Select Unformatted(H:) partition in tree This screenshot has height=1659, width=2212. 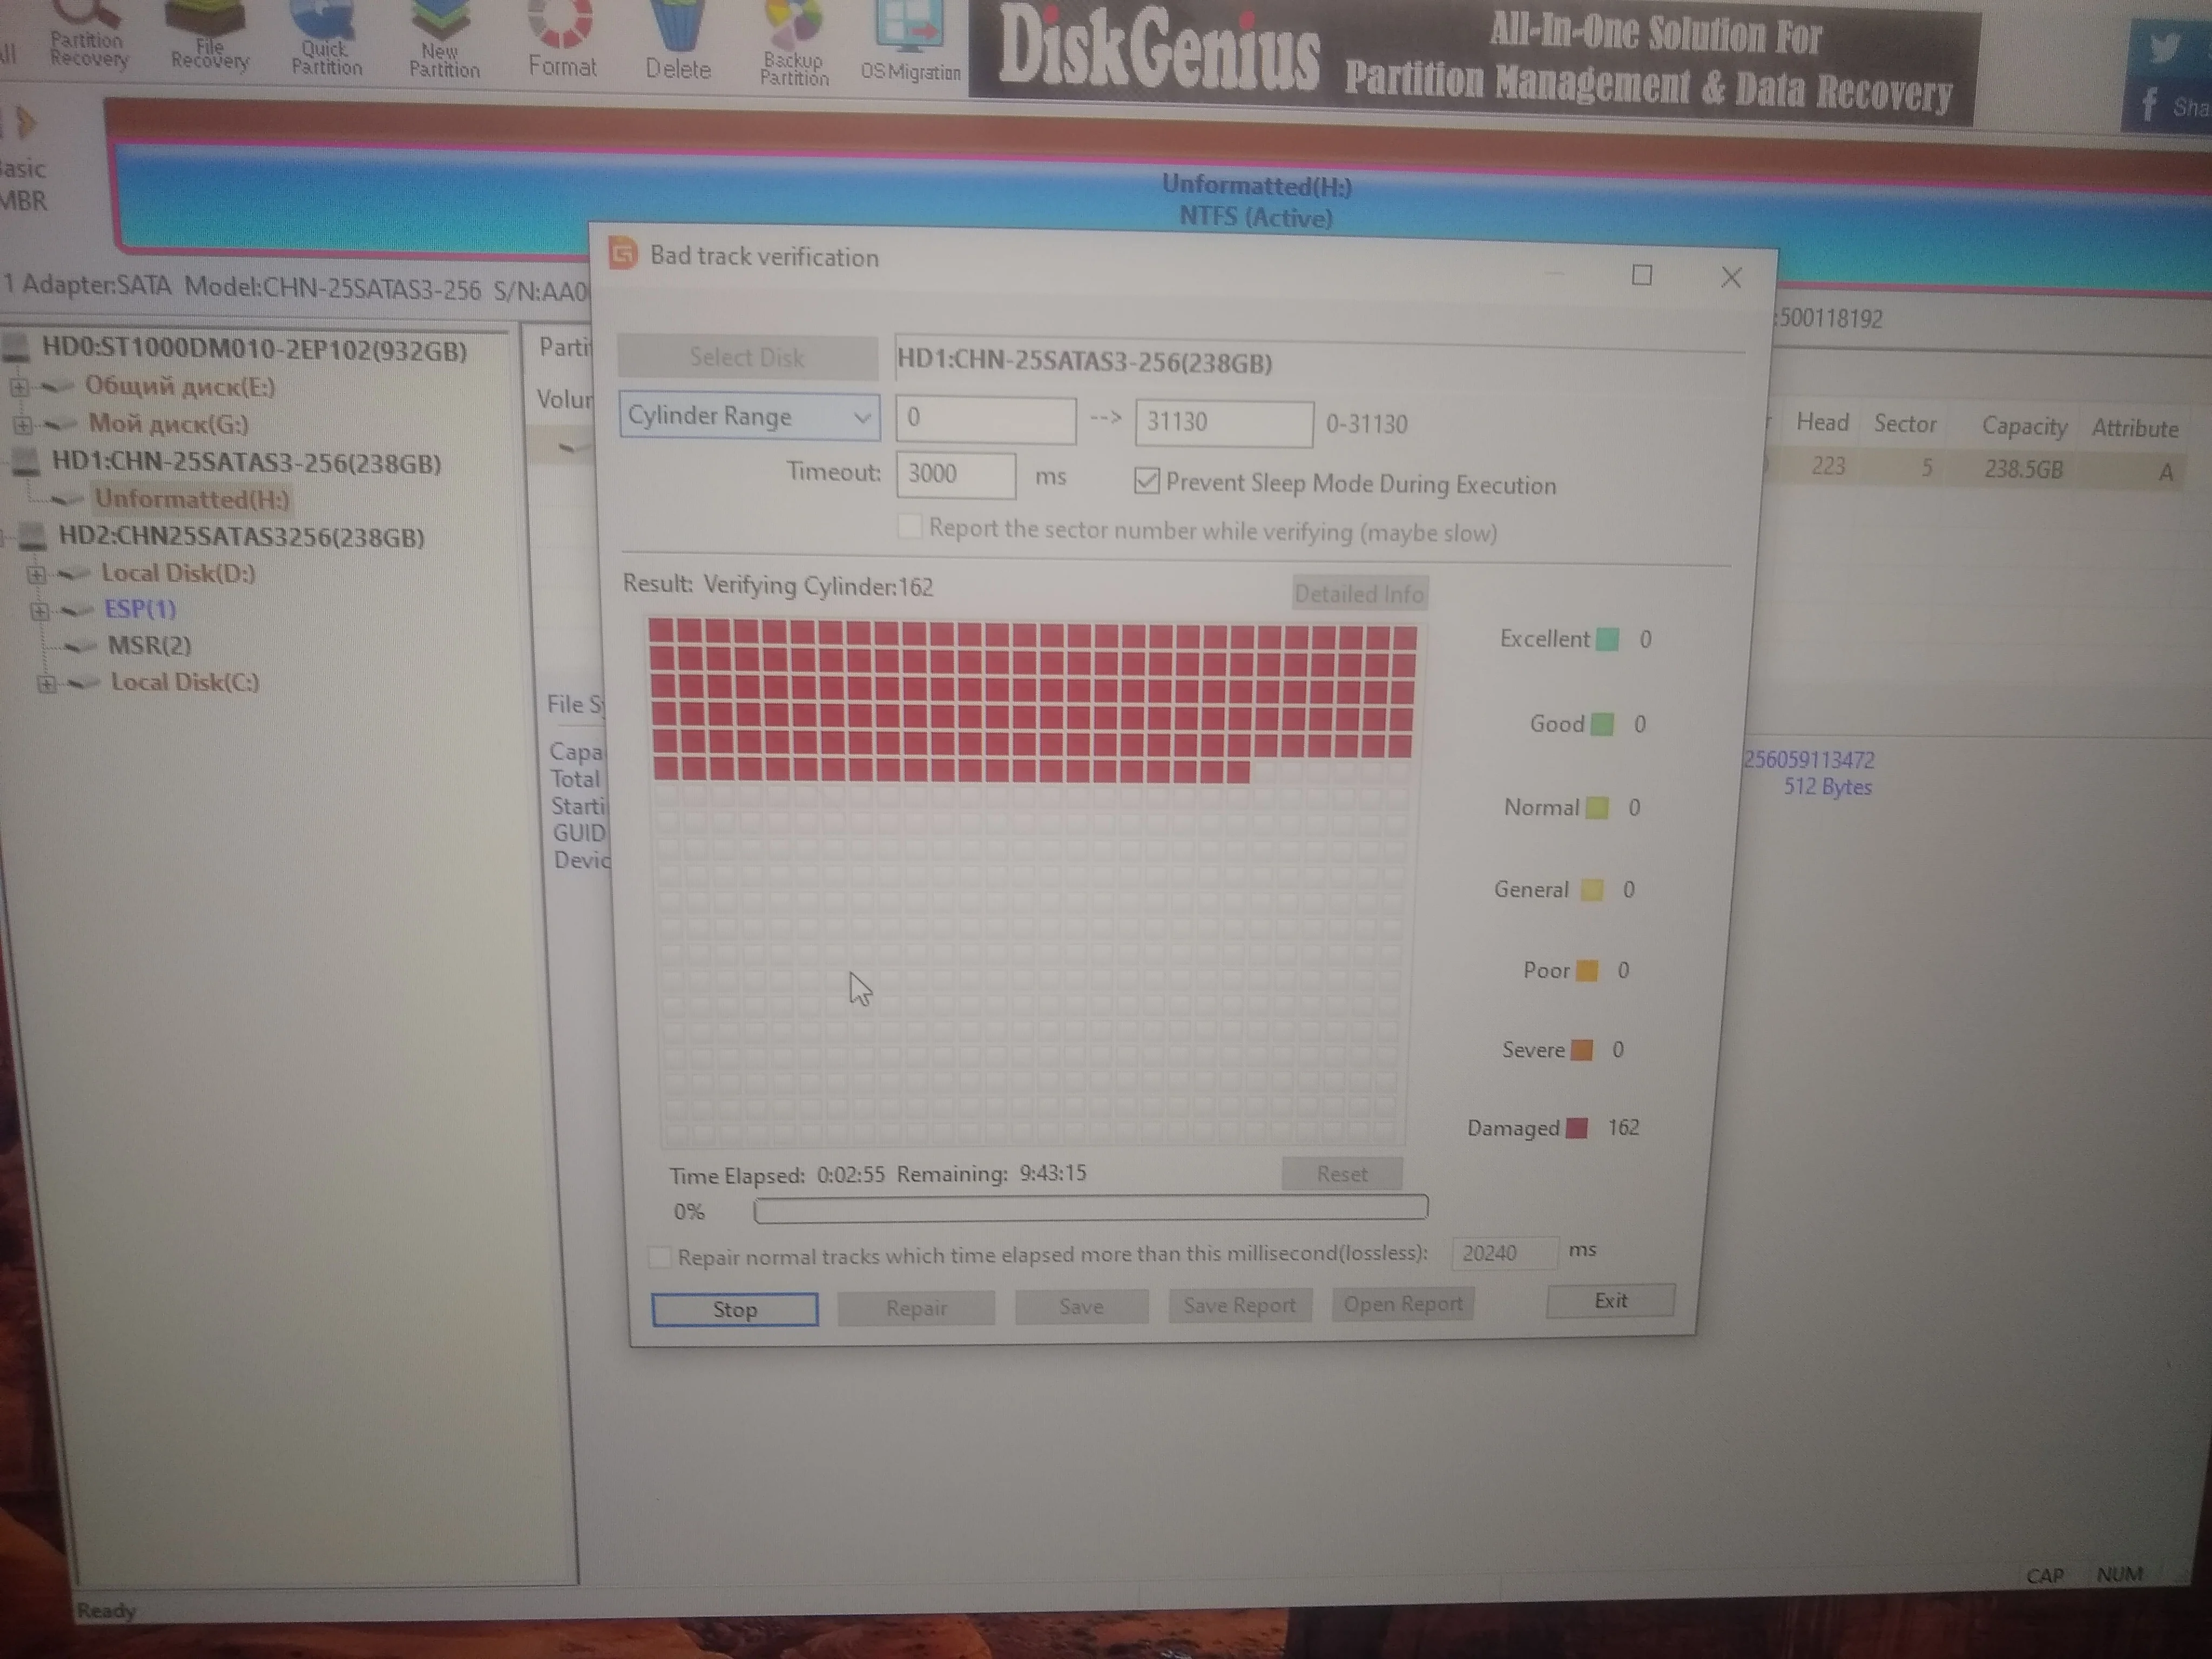pyautogui.click(x=191, y=499)
